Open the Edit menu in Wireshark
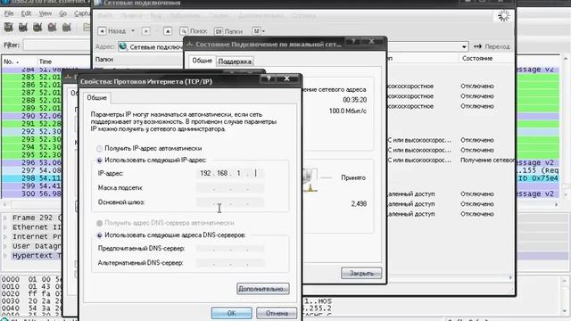Screen dimensions: 571x321 tap(26, 13)
